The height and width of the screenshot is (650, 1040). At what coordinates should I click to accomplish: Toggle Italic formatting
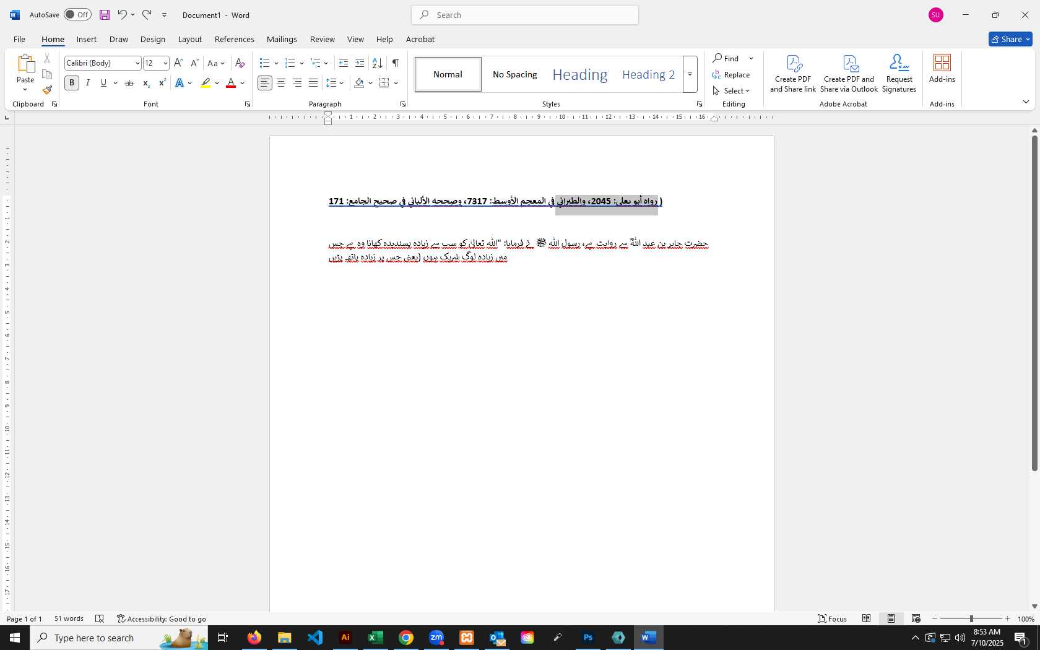pos(88,83)
